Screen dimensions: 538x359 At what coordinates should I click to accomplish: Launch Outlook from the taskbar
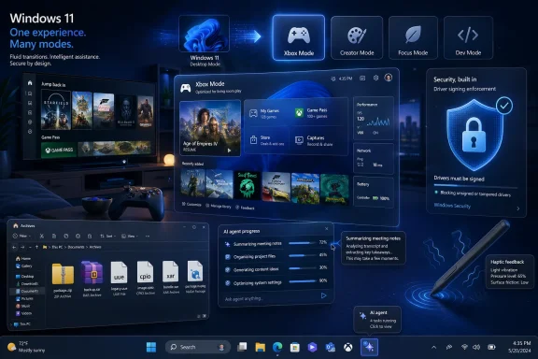330,348
